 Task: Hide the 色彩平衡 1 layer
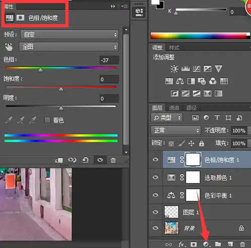[x=155, y=195]
